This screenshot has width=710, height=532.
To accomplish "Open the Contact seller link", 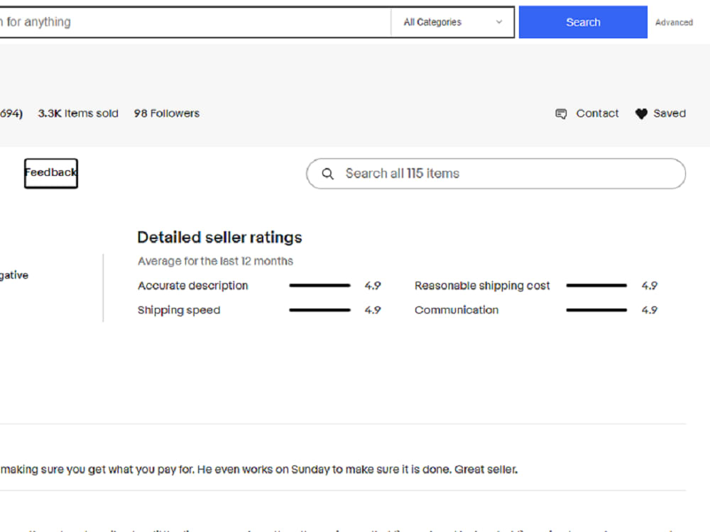I will 597,113.
